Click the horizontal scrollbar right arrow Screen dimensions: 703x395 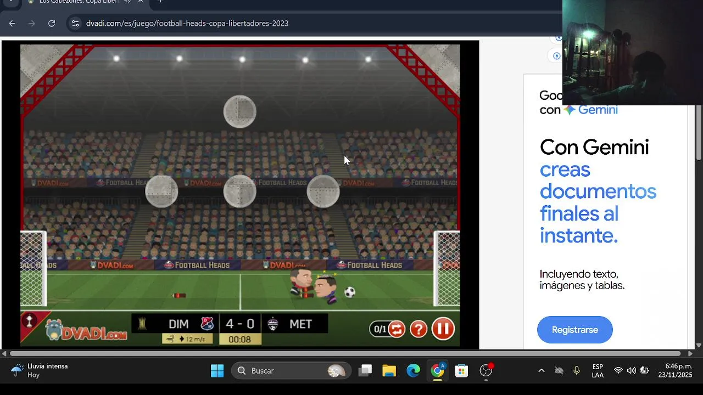(690, 354)
